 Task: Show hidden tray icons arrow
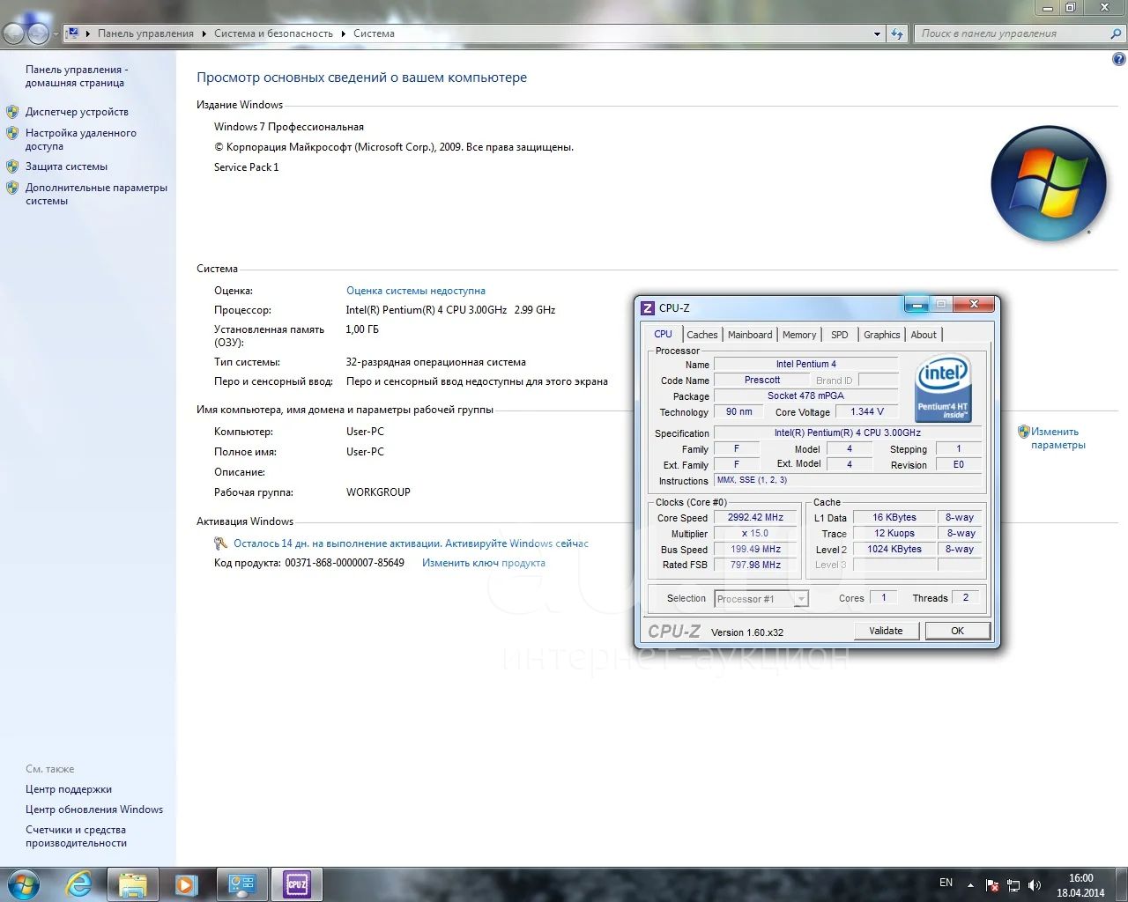970,885
